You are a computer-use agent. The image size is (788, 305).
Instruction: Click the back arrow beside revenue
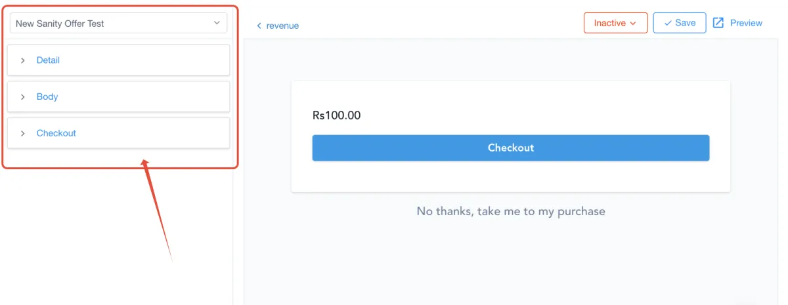[259, 26]
